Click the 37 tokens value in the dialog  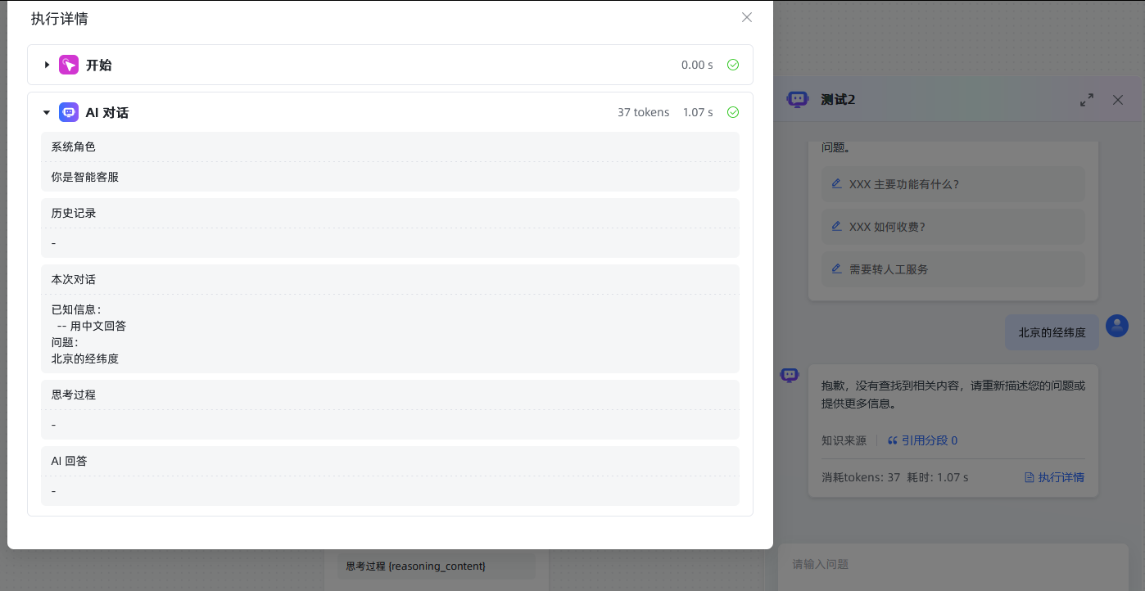pyautogui.click(x=643, y=112)
